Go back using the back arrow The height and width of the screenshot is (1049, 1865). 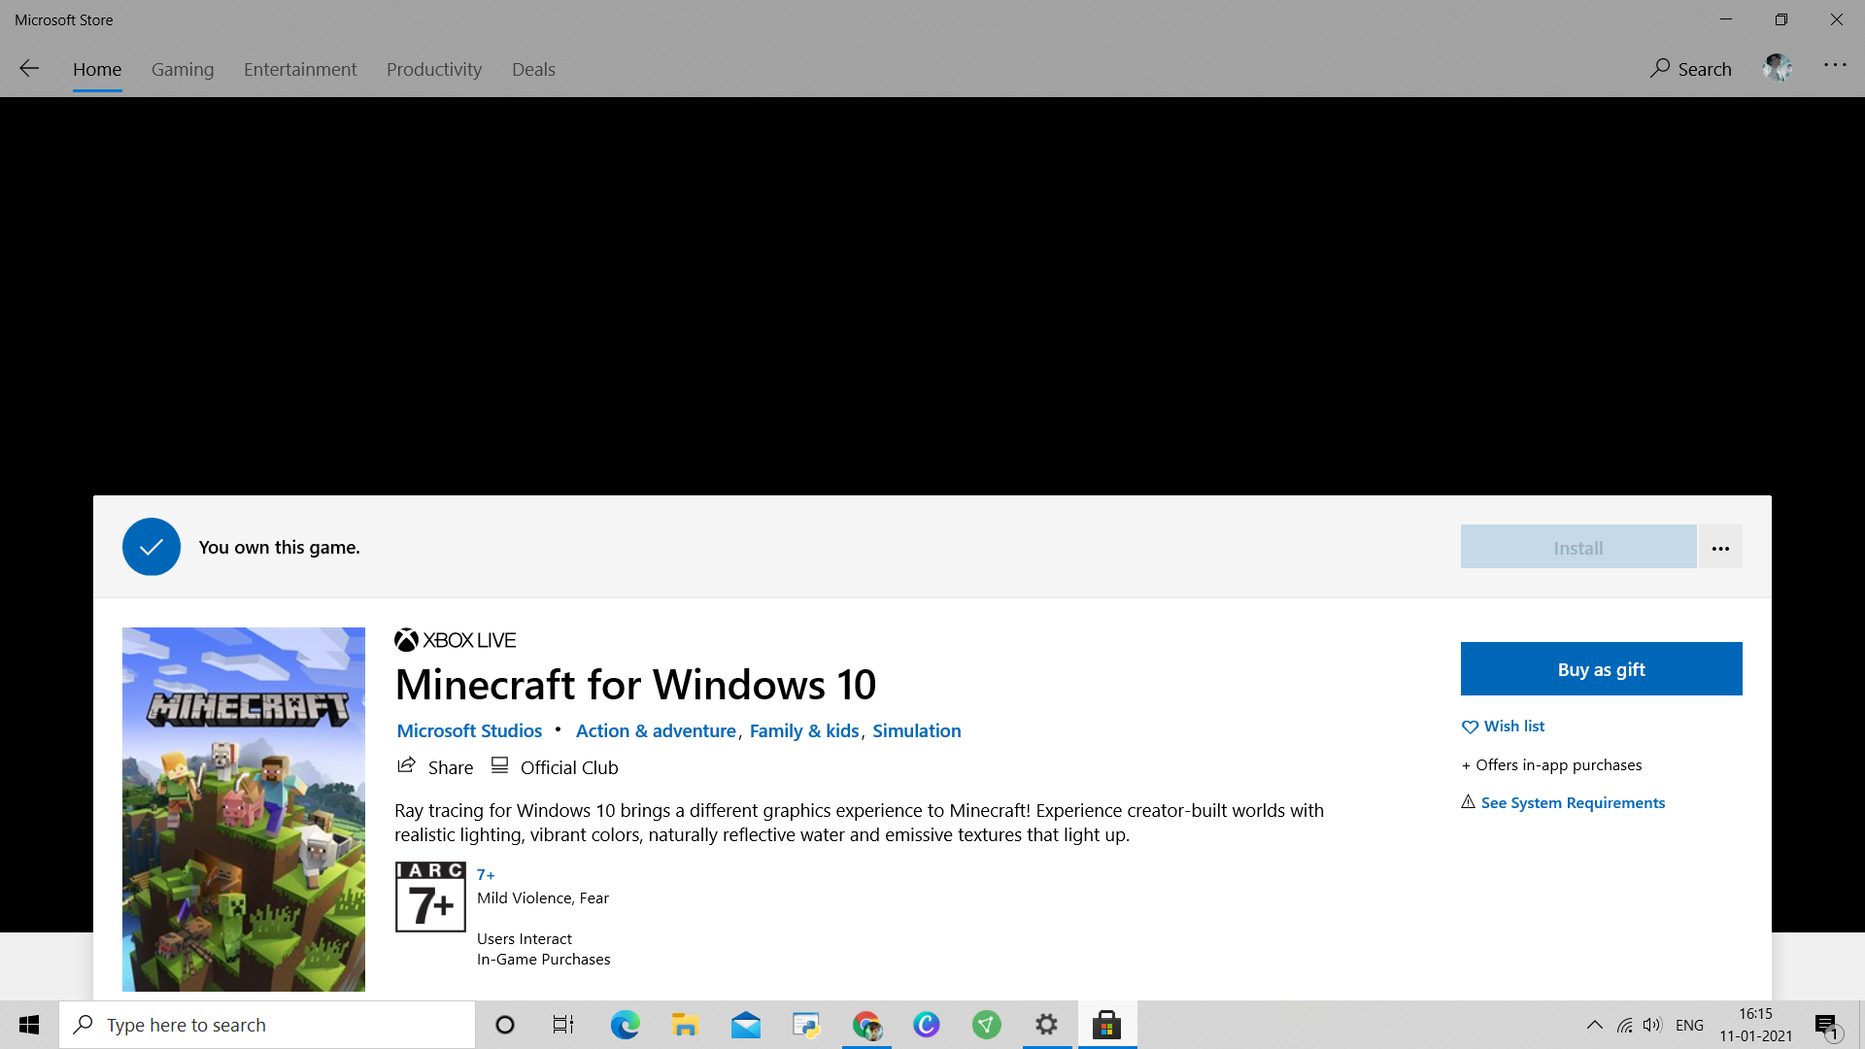point(29,68)
